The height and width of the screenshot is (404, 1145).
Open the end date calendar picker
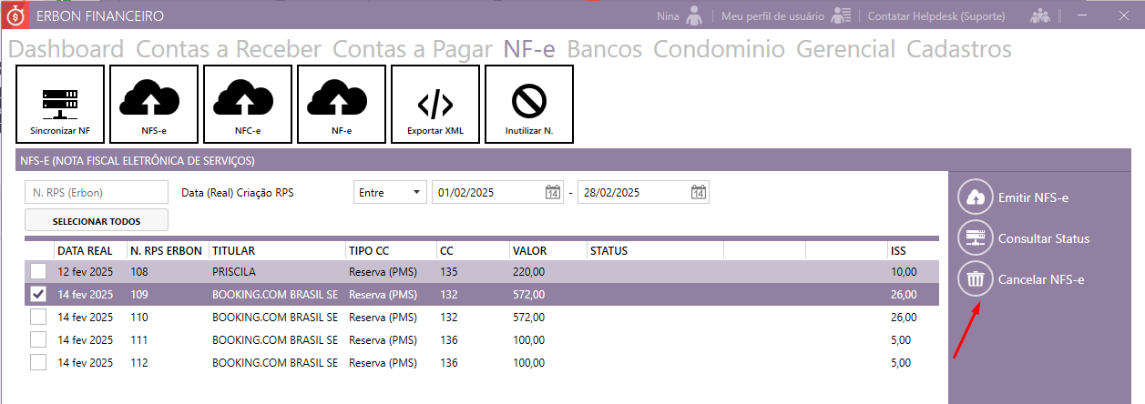click(x=698, y=193)
